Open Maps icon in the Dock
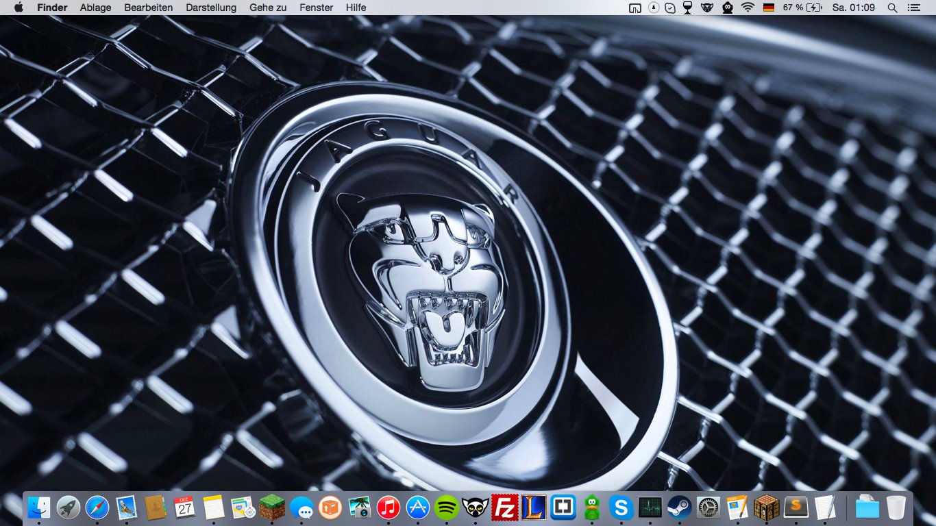Screen dimensions: 936x526 243,508
